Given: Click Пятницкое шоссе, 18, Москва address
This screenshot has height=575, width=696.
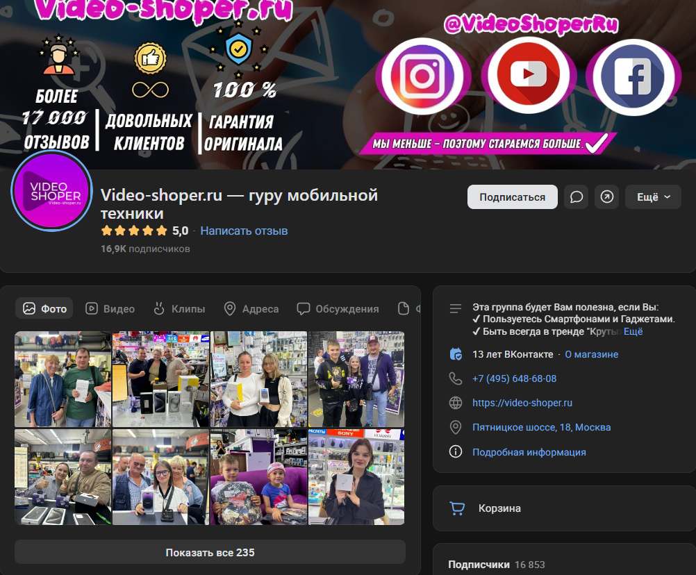Looking at the screenshot, I should [x=542, y=427].
